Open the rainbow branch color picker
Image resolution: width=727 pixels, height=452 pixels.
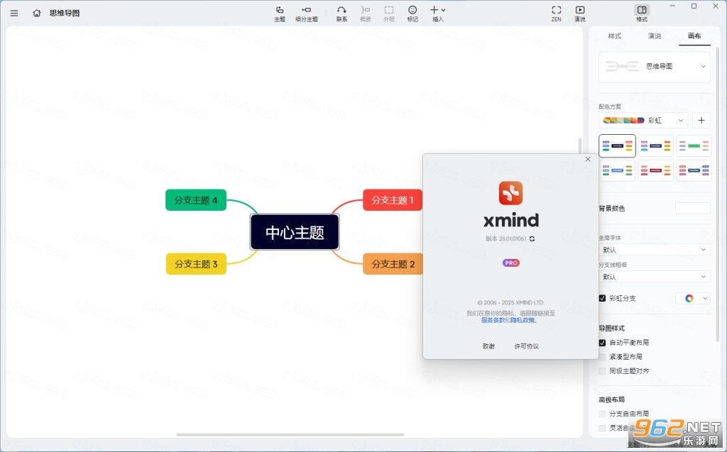[693, 298]
